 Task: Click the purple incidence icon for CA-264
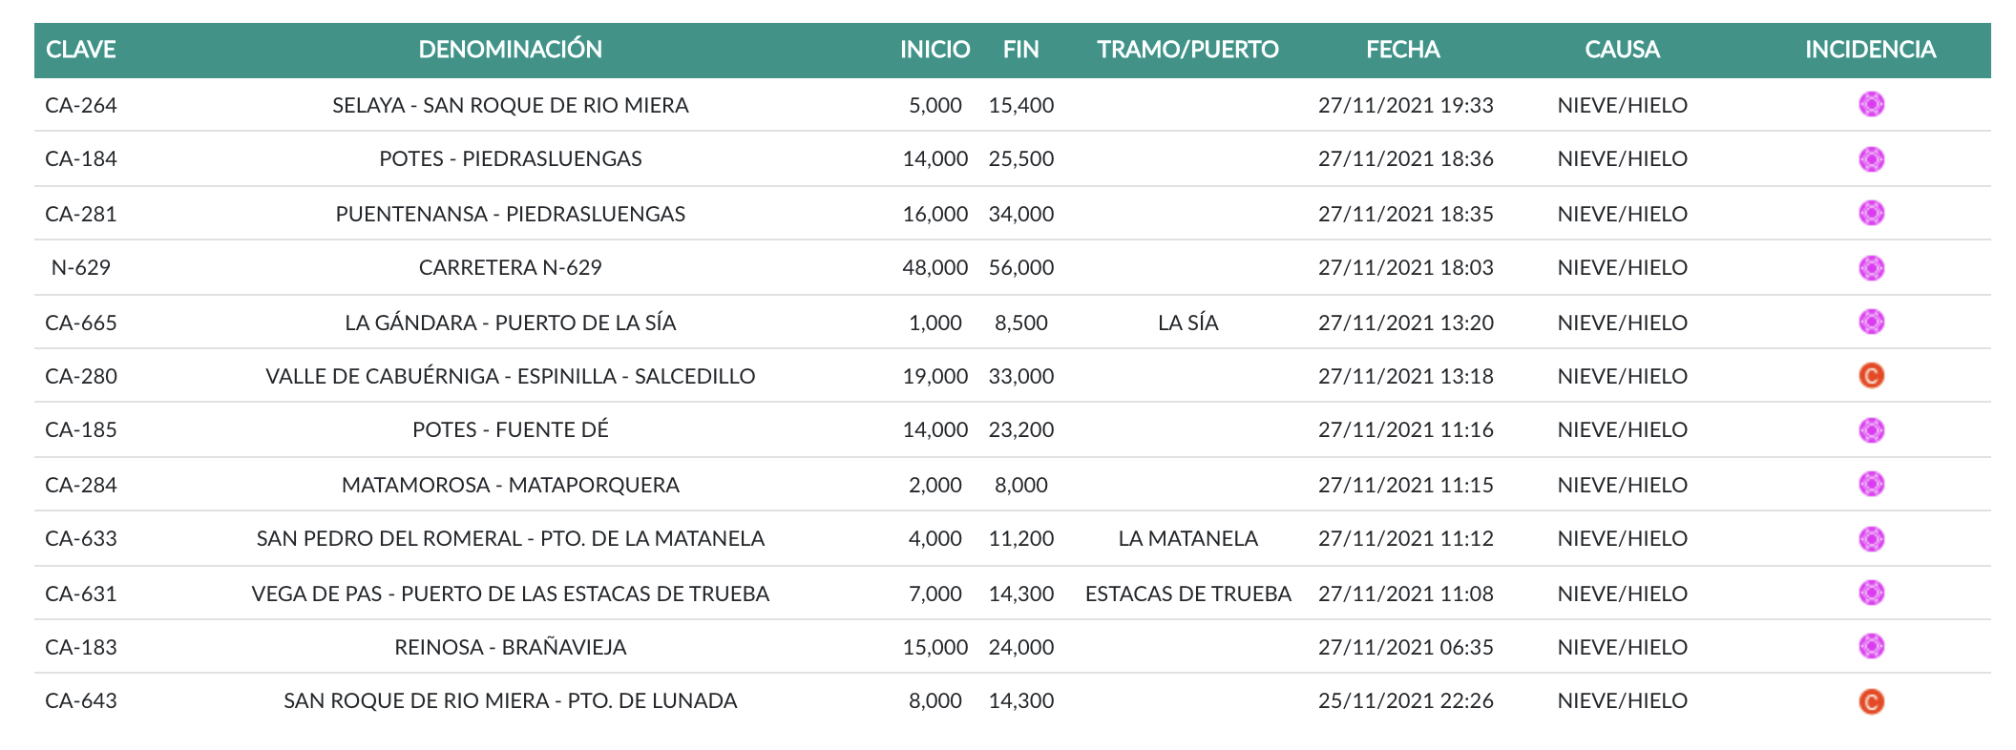(x=1871, y=104)
